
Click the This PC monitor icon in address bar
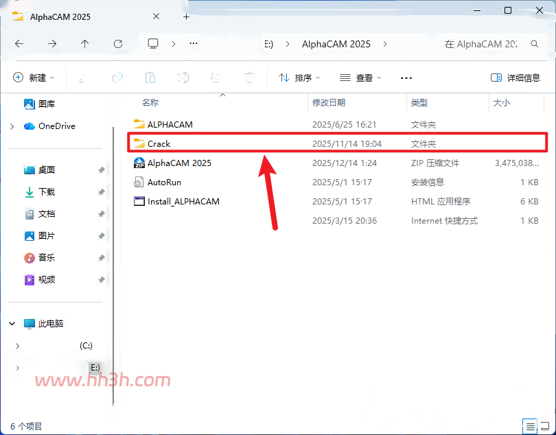point(153,44)
